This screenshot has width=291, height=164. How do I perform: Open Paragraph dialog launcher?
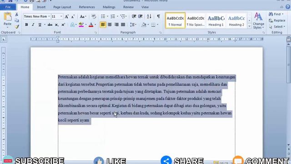[x=161, y=32]
